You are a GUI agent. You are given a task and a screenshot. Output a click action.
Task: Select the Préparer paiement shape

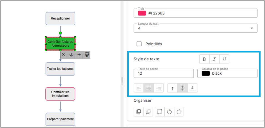60,119
